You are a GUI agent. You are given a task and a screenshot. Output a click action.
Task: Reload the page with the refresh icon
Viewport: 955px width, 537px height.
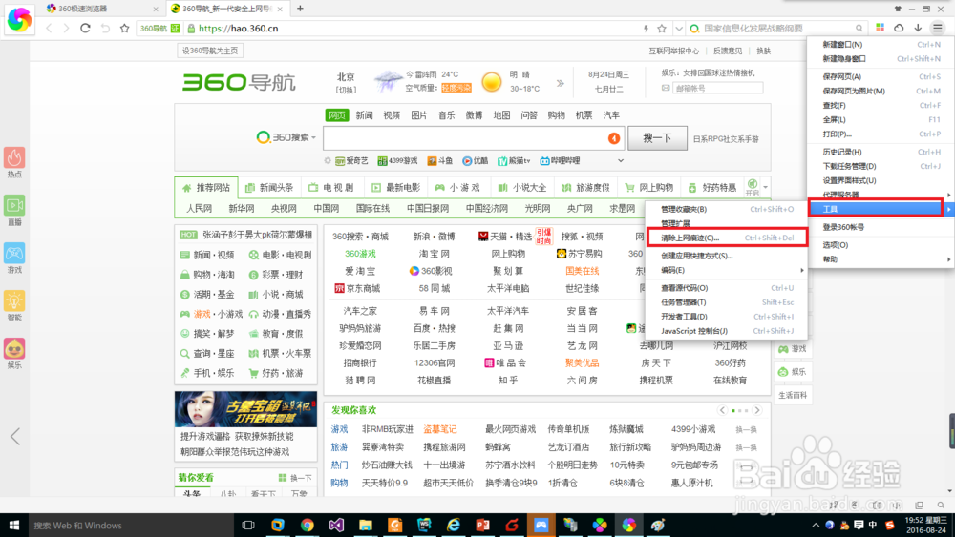pyautogui.click(x=85, y=28)
